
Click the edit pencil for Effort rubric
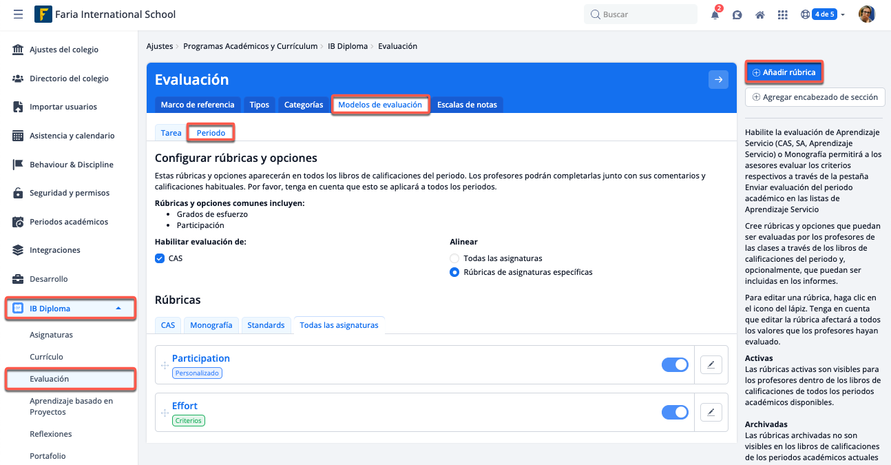point(711,412)
